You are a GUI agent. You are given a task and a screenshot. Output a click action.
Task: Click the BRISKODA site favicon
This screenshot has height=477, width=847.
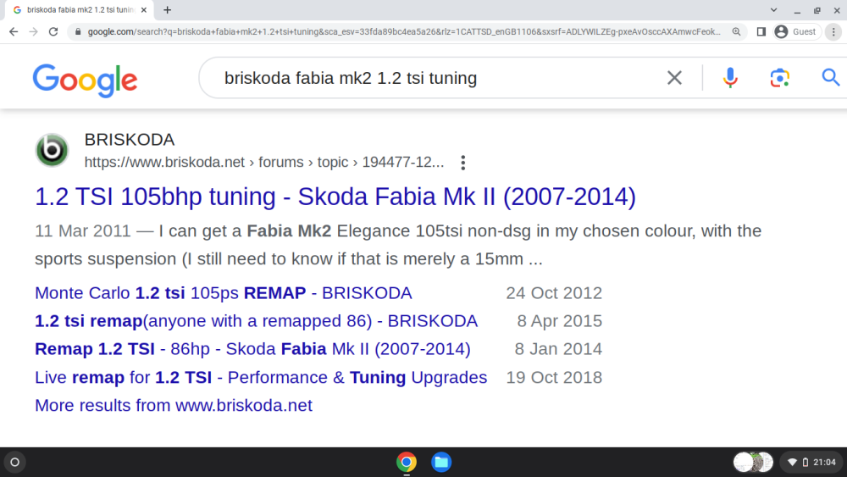52,150
